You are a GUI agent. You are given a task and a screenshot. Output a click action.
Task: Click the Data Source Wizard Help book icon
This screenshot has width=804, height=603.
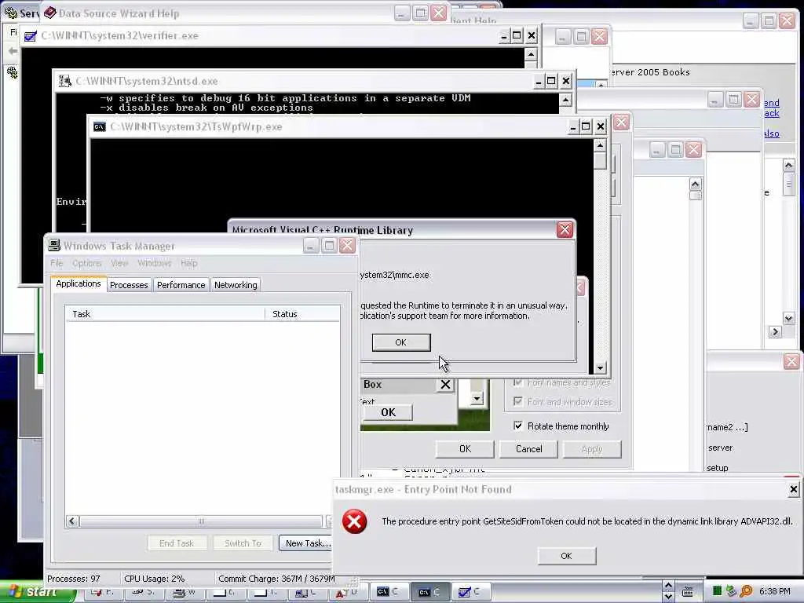[49, 13]
